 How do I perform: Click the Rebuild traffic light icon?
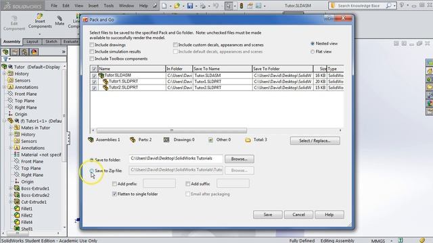[242, 5]
